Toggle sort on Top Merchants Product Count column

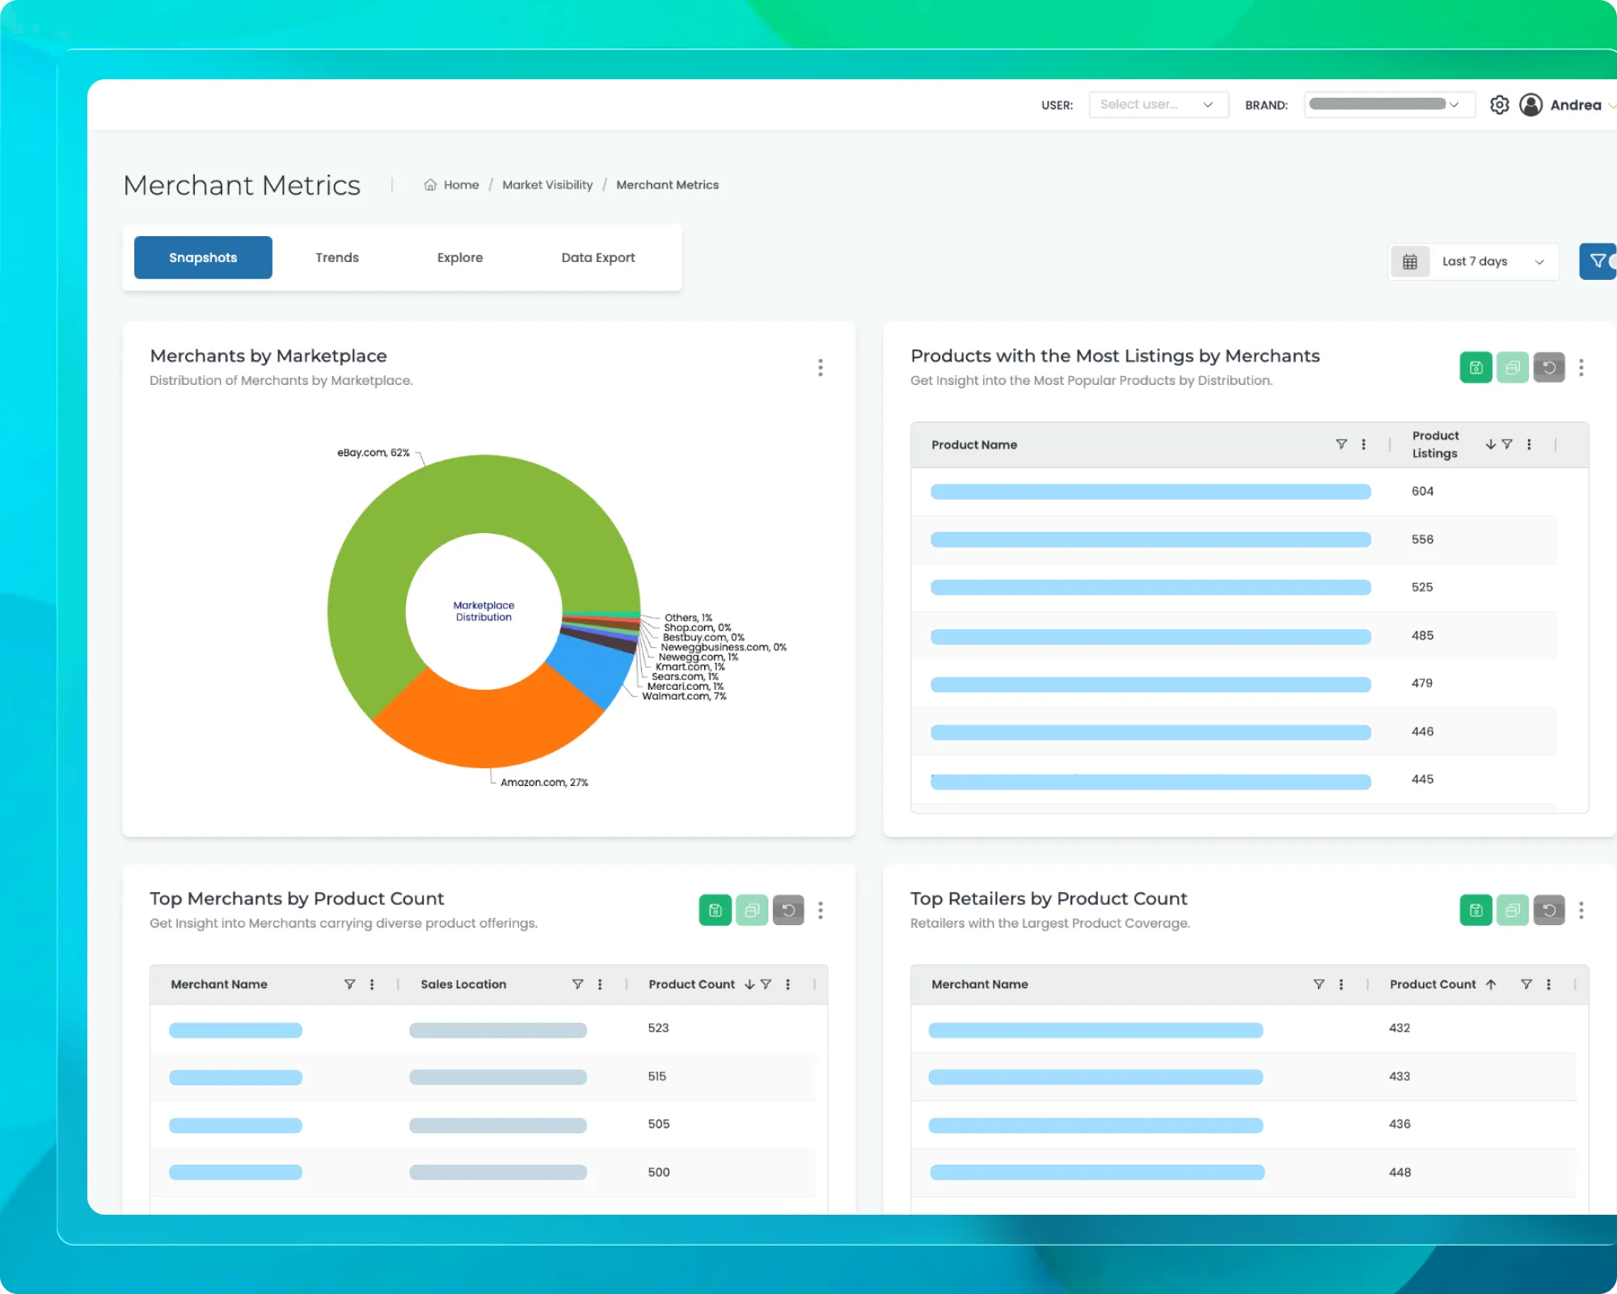pyautogui.click(x=750, y=984)
